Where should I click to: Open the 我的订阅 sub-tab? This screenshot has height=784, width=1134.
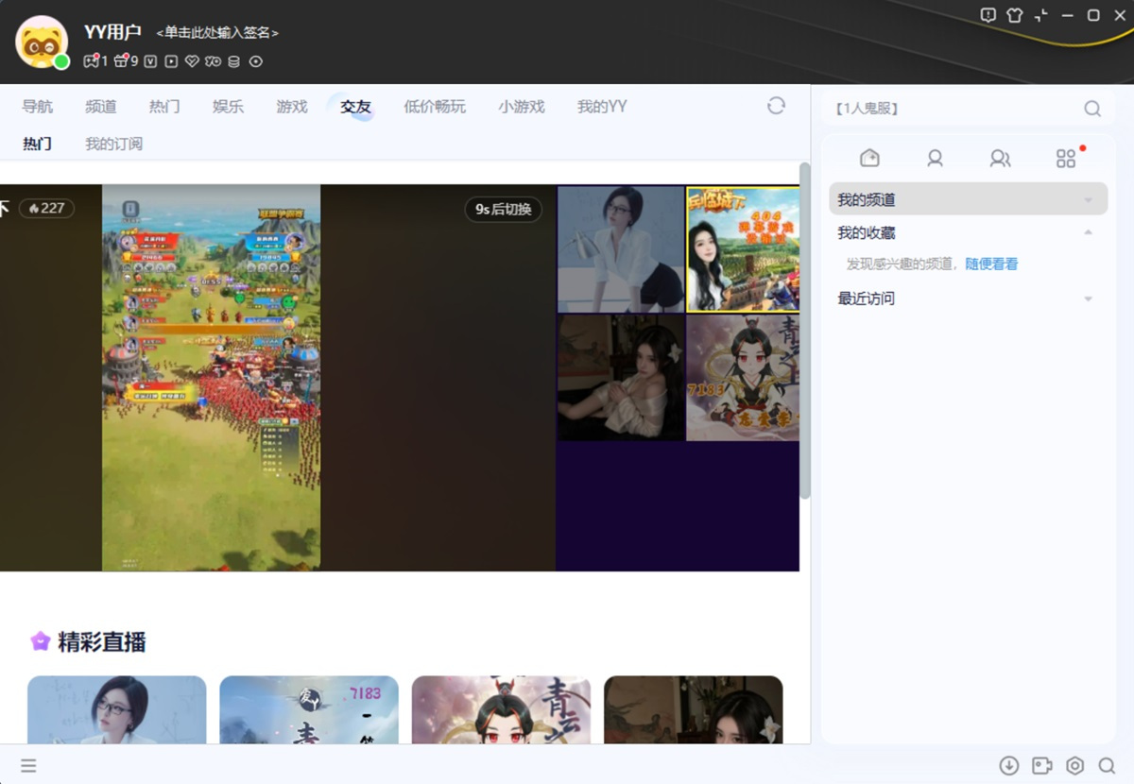[113, 145]
